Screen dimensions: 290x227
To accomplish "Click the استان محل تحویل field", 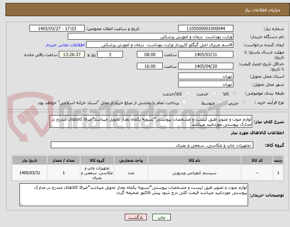I will 206,76.
